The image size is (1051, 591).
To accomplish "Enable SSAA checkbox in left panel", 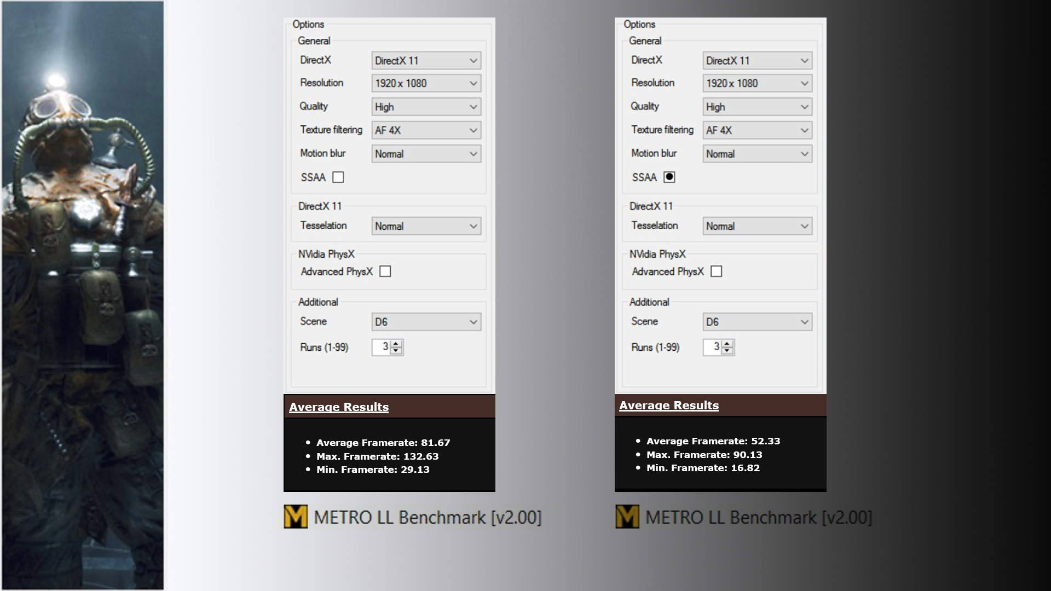I will 338,177.
